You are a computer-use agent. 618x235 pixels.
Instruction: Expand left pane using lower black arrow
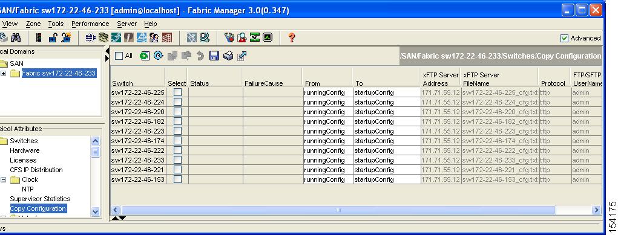click(107, 59)
